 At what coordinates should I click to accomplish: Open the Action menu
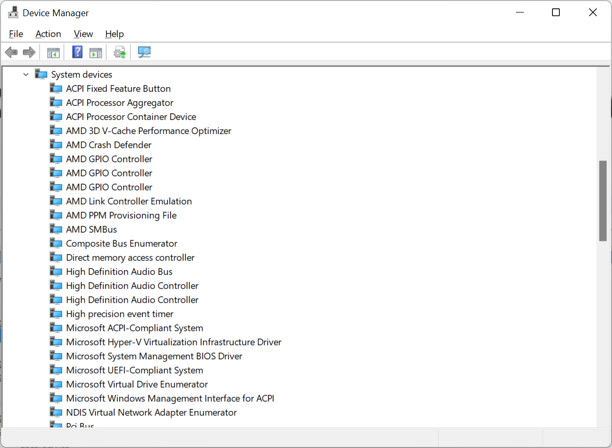[x=48, y=34]
